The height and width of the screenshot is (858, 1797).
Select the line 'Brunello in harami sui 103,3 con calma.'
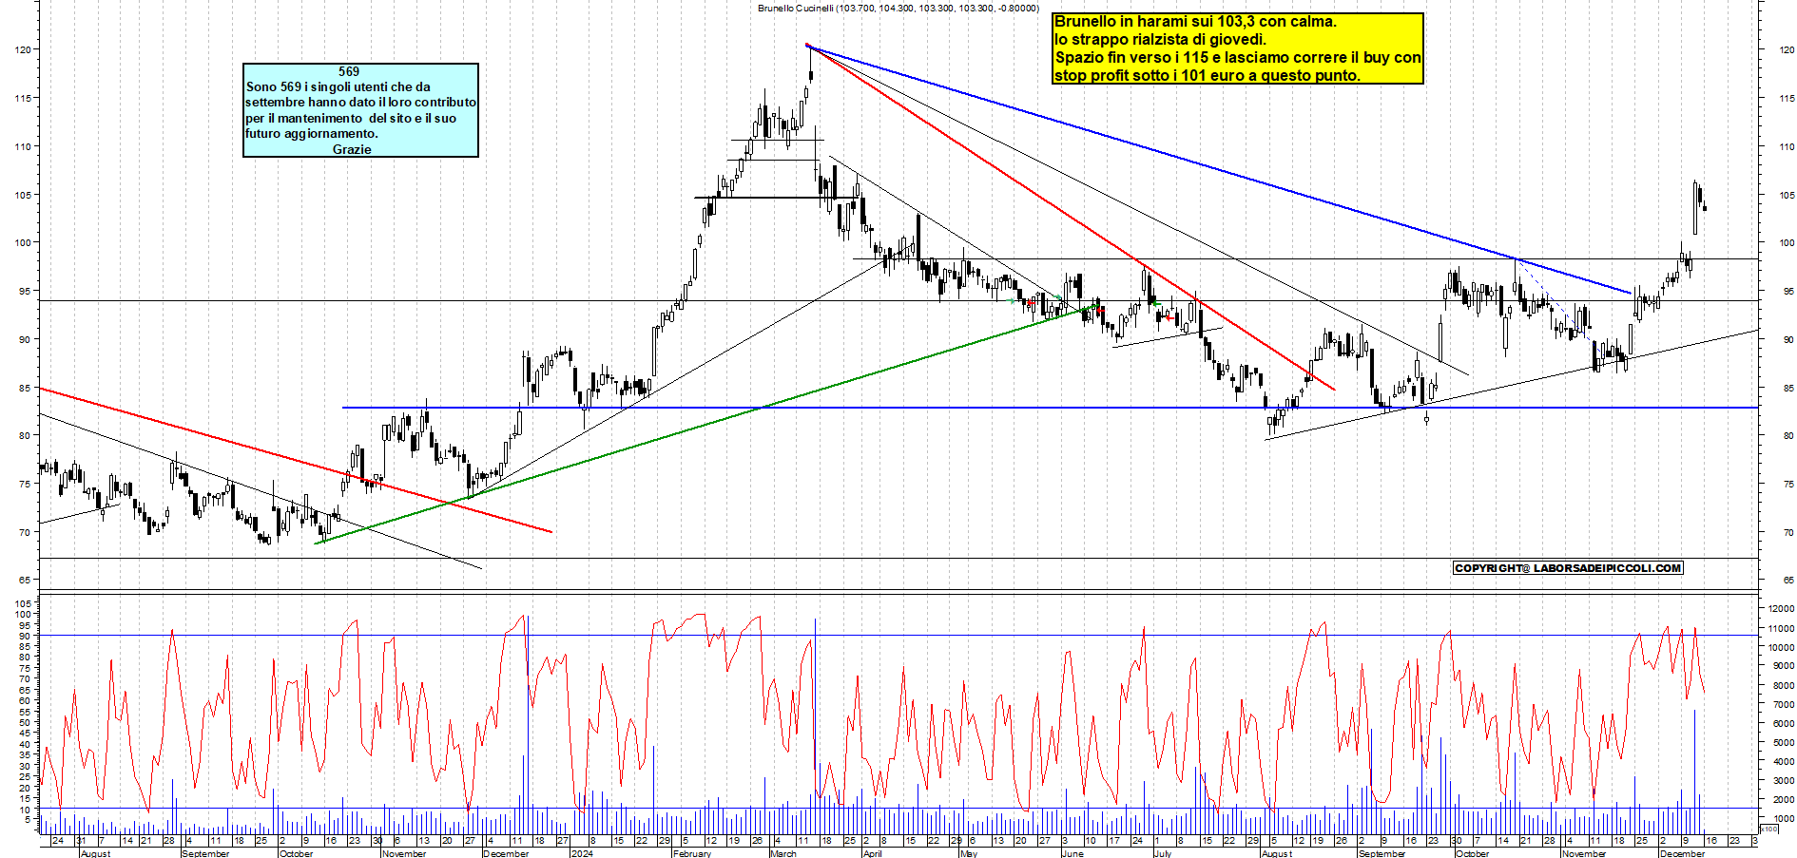pos(1195,21)
